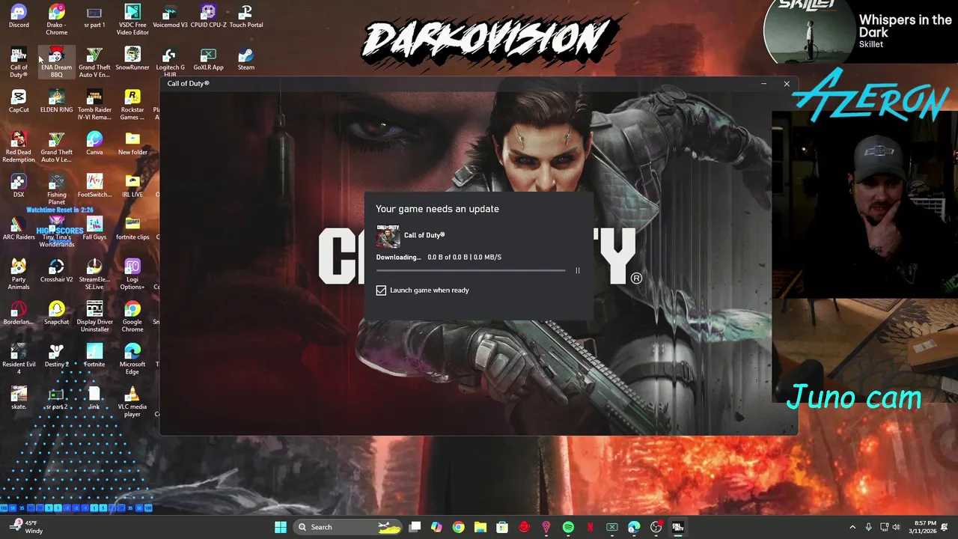Select the Red Dead Redemption shortcut
958x539 pixels.
pos(19,147)
